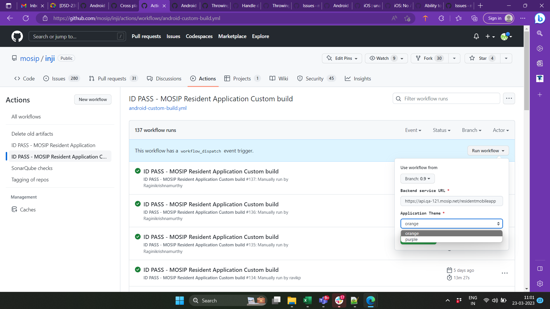Refresh the page in the browser
The image size is (550, 309).
click(x=26, y=18)
